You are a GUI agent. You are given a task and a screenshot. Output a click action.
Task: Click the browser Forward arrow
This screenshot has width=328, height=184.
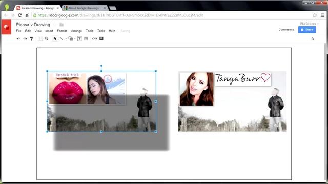[x=13, y=15]
